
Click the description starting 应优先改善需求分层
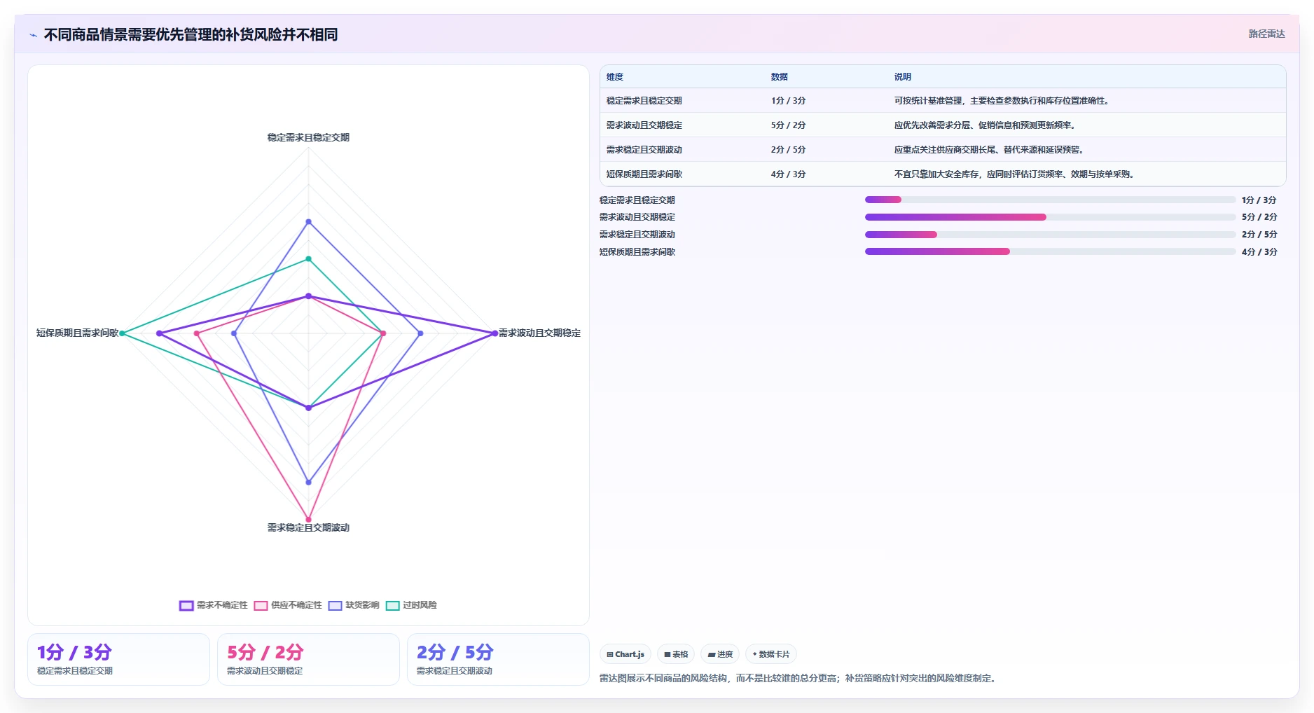point(986,125)
